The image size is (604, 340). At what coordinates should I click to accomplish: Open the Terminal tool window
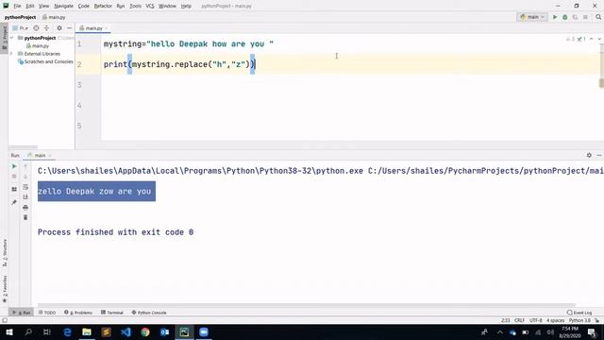(112, 313)
